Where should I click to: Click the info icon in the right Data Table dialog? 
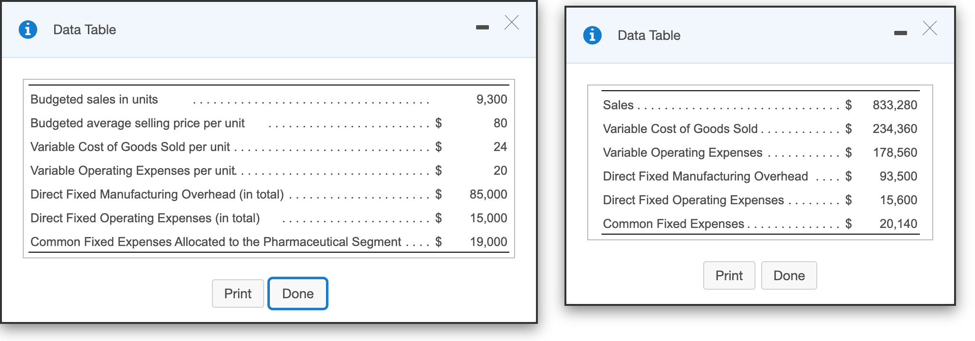592,35
